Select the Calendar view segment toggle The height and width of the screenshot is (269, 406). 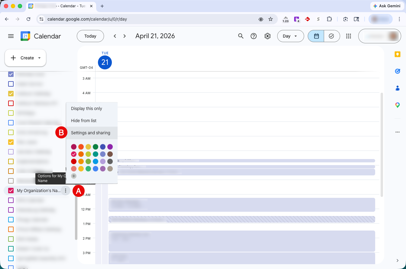pyautogui.click(x=316, y=36)
